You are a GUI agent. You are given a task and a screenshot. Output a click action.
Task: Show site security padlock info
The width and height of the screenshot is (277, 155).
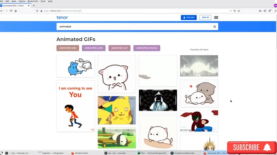click(41, 11)
